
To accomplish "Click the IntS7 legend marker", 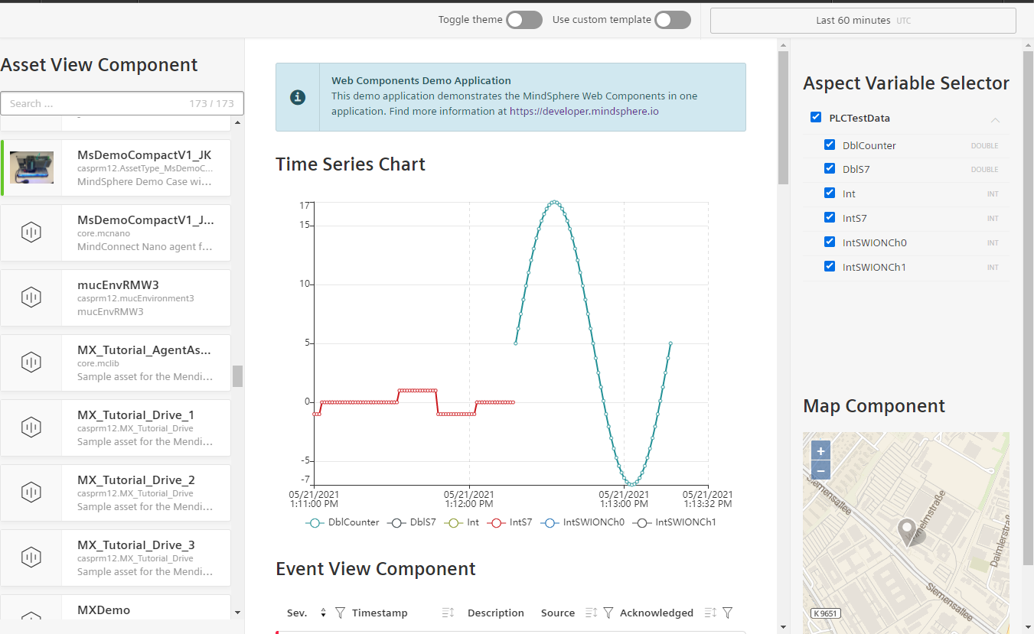I will (497, 523).
